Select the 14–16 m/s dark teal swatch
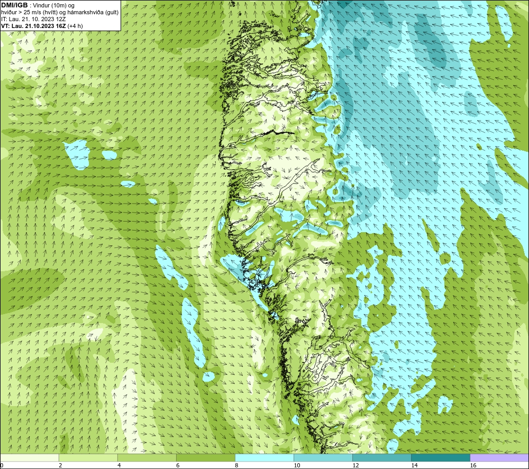529x469 pixels. pos(441,457)
